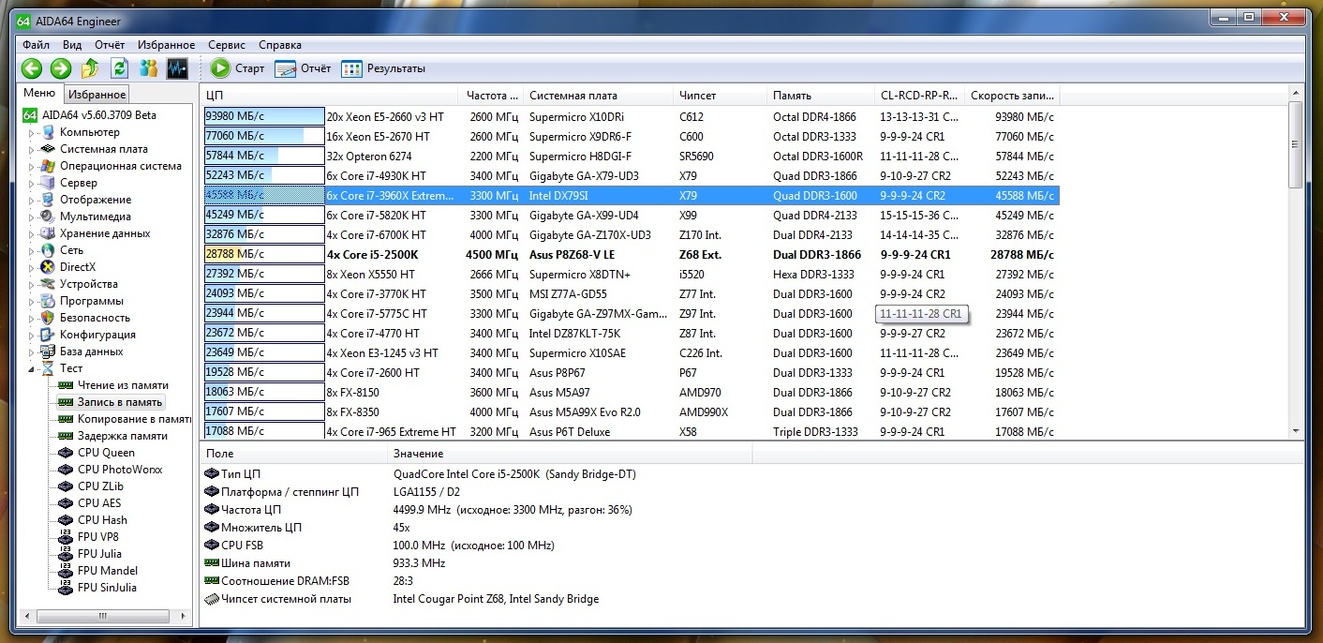This screenshot has width=1323, height=643.
Task: Select the FPU Mandel benchmark icon
Action: coord(66,571)
